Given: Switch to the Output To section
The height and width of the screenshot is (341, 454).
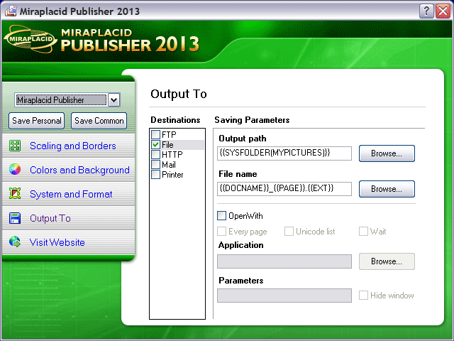Looking at the screenshot, I should click(50, 218).
